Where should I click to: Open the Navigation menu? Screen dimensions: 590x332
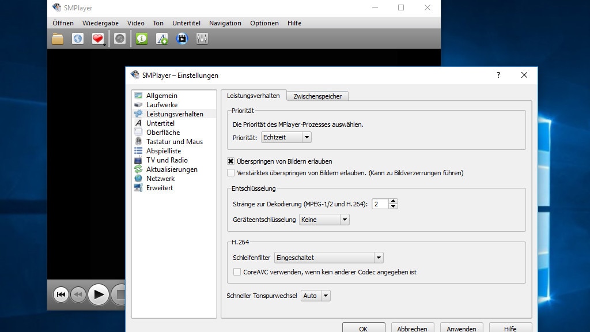(x=225, y=23)
